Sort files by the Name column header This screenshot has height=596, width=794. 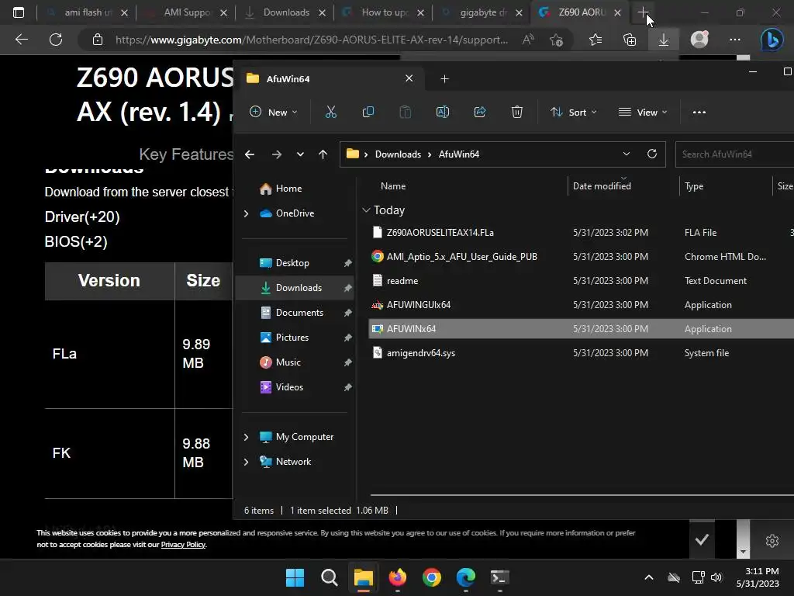(x=393, y=186)
